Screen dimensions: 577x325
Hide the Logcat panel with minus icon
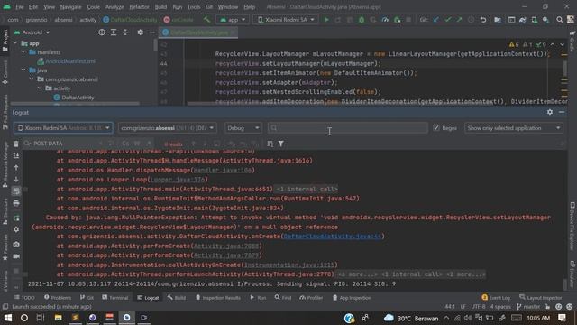pyautogui.click(x=562, y=112)
